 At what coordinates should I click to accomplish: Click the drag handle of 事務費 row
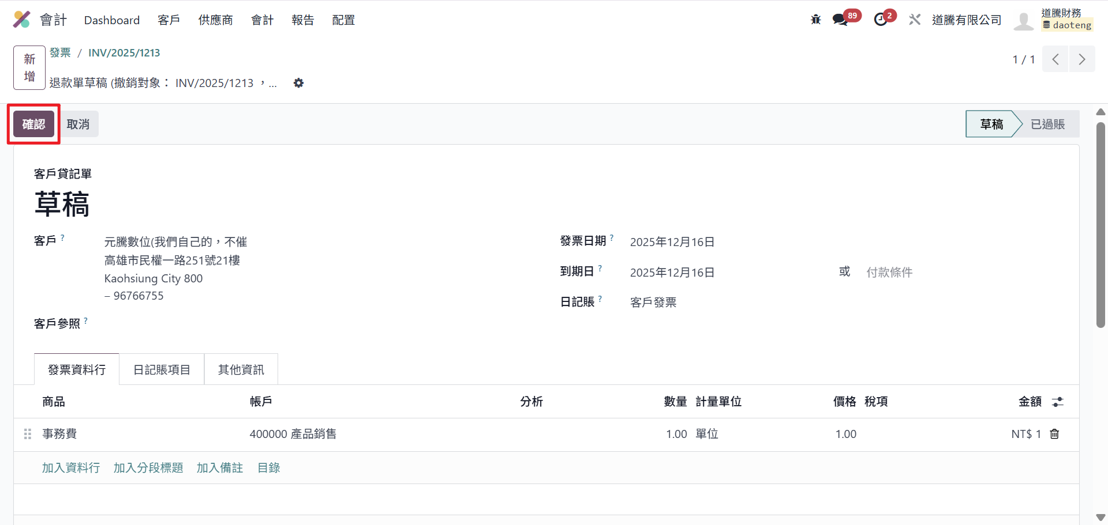tap(27, 434)
